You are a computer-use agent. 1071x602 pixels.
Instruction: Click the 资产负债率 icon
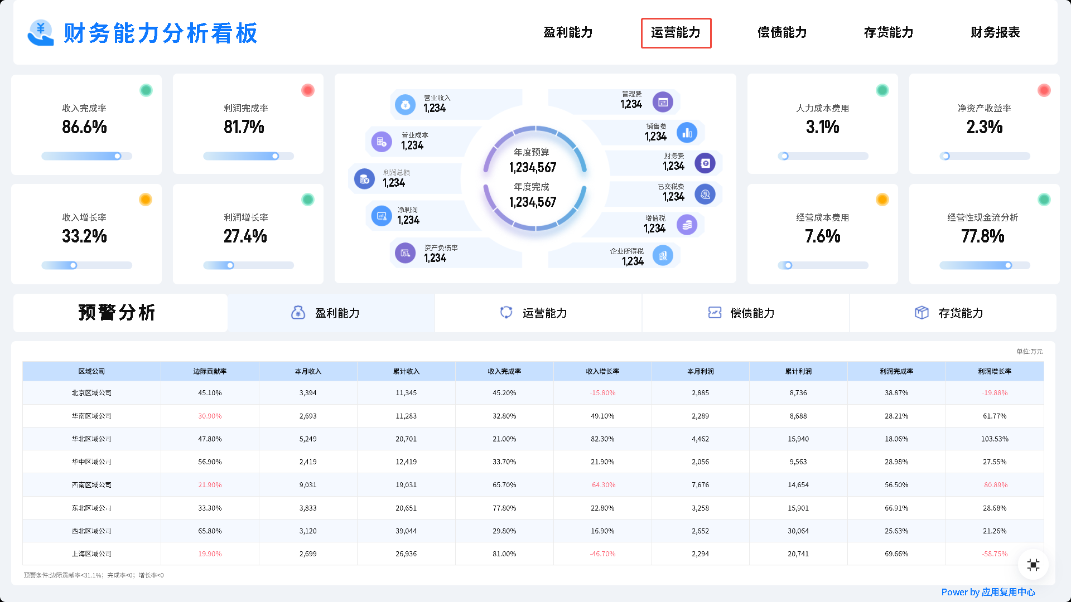(406, 253)
